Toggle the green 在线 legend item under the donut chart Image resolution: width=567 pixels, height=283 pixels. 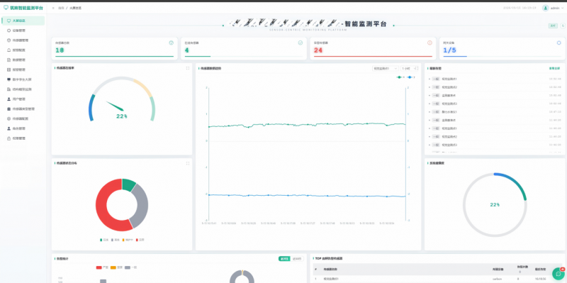click(x=104, y=240)
